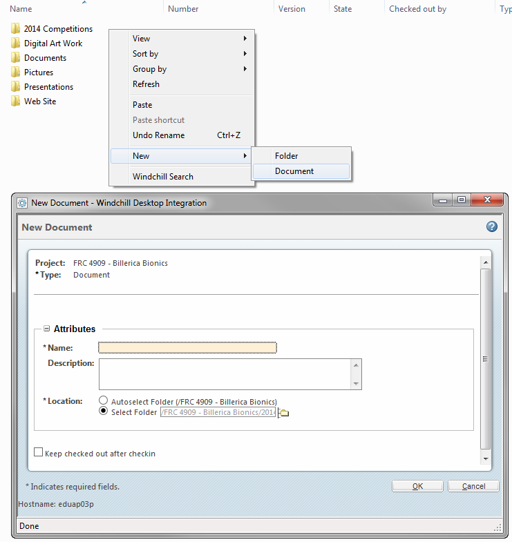This screenshot has height=542, width=512.
Task: Enable Keep checked out after checkin
Action: [x=39, y=452]
